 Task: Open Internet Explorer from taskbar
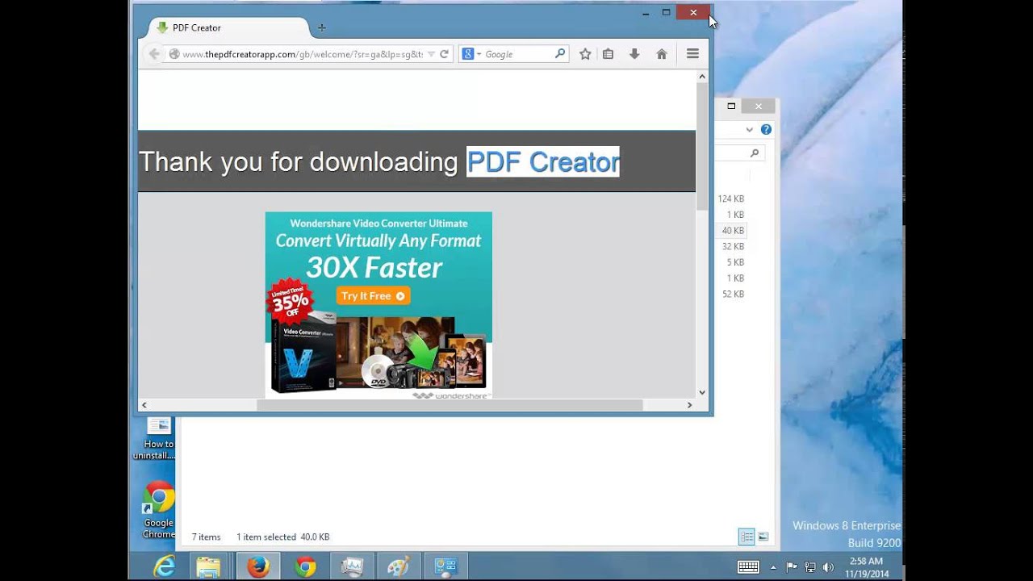(x=165, y=566)
